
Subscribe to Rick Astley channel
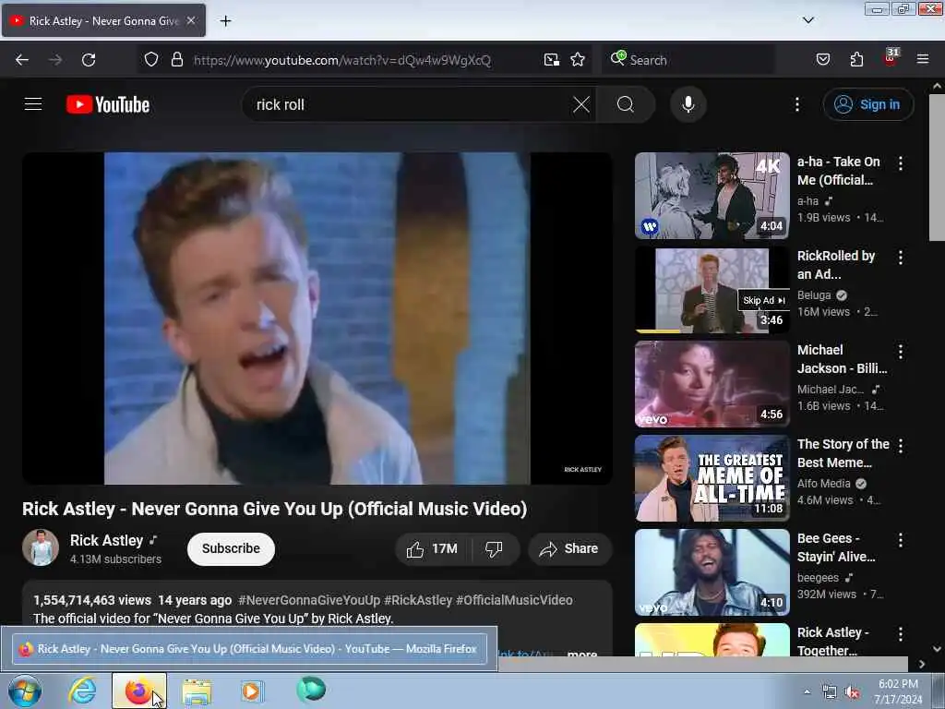231,548
